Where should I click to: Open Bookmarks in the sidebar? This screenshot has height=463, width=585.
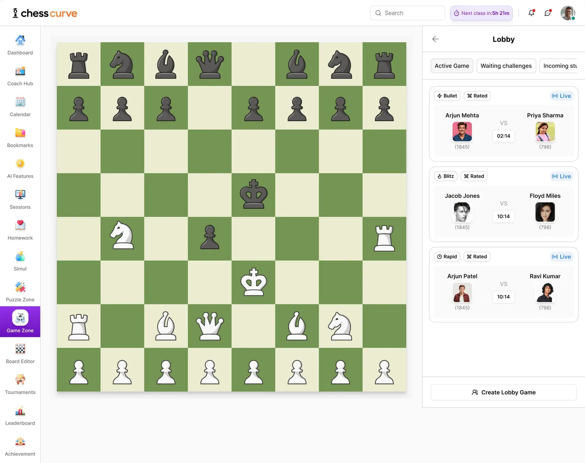coord(20,138)
